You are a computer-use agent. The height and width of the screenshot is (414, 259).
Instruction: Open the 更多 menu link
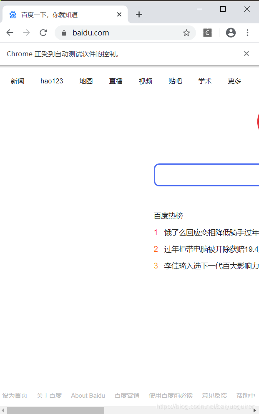pos(234,81)
